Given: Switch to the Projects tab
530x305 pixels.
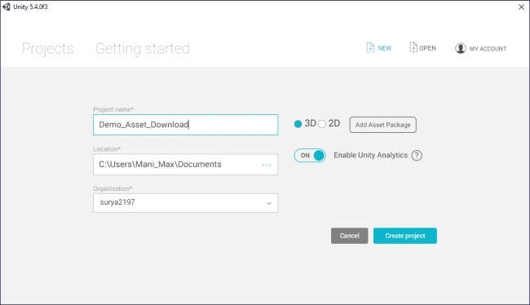Looking at the screenshot, I should point(47,49).
